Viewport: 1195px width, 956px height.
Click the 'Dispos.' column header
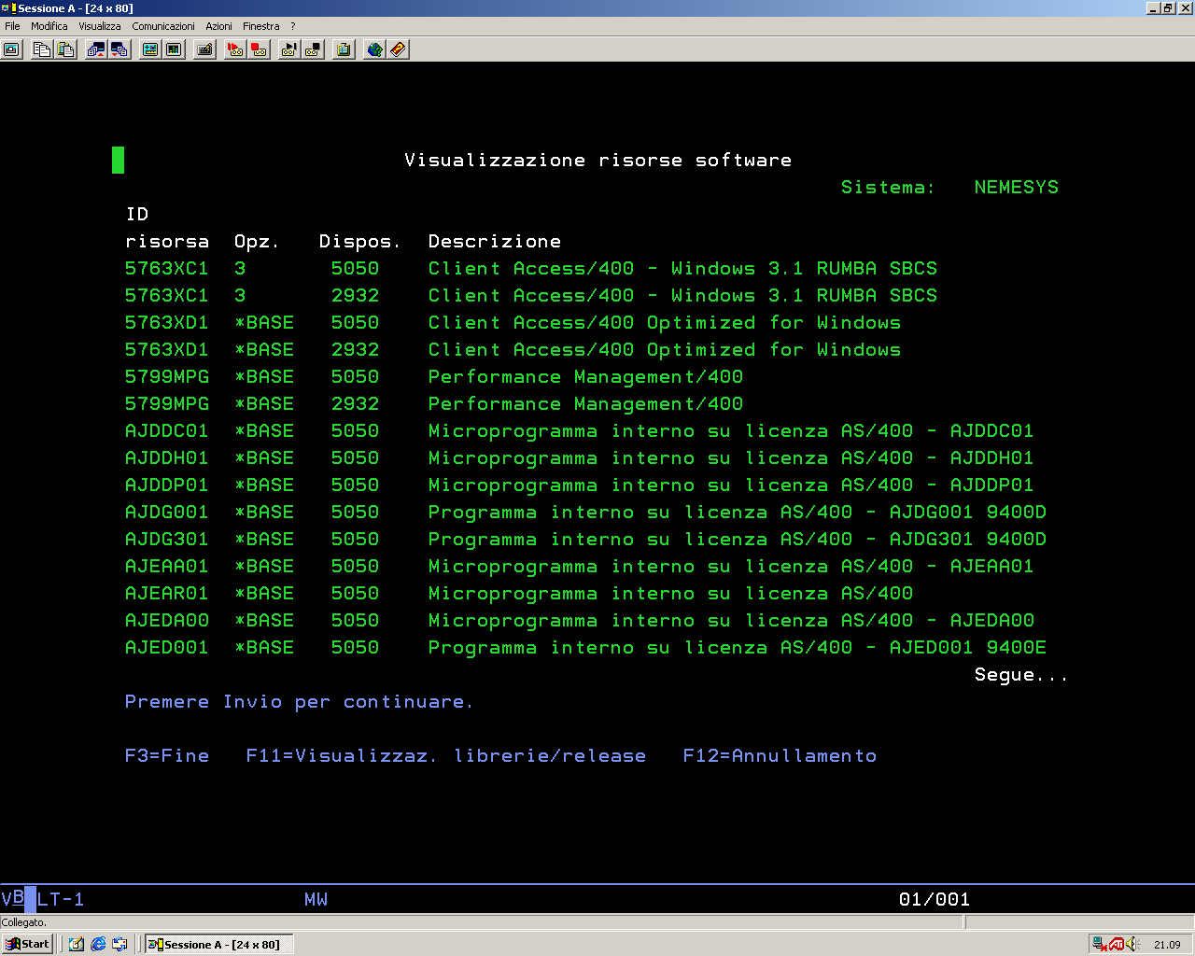(x=359, y=241)
